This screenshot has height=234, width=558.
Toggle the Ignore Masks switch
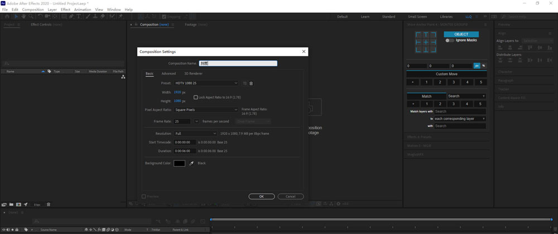coord(450,41)
